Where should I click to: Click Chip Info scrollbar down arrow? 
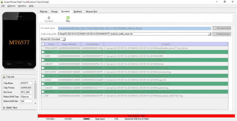(x=35, y=103)
